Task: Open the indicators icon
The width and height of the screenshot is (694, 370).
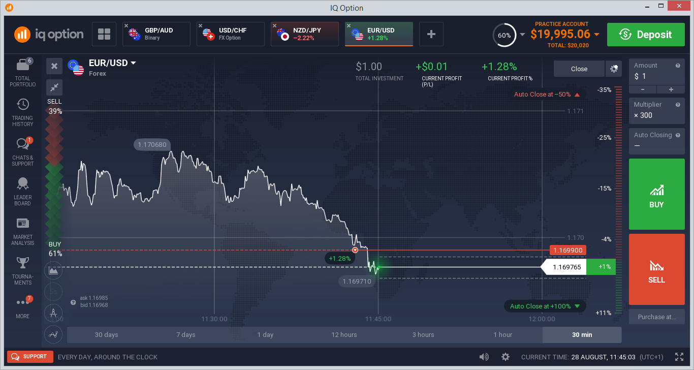Action: [x=53, y=334]
